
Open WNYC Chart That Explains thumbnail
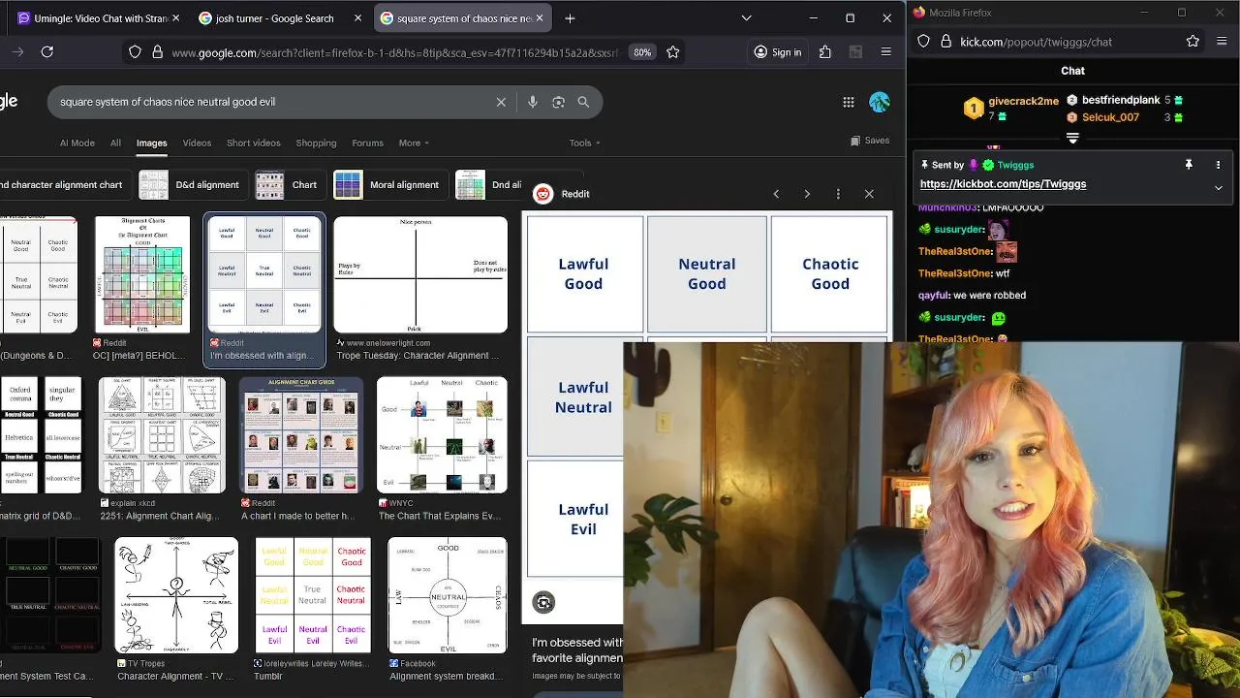pyautogui.click(x=442, y=435)
